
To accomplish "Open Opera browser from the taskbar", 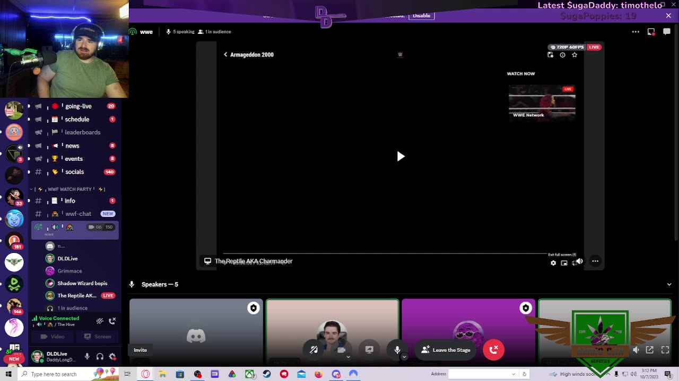I will (x=145, y=374).
